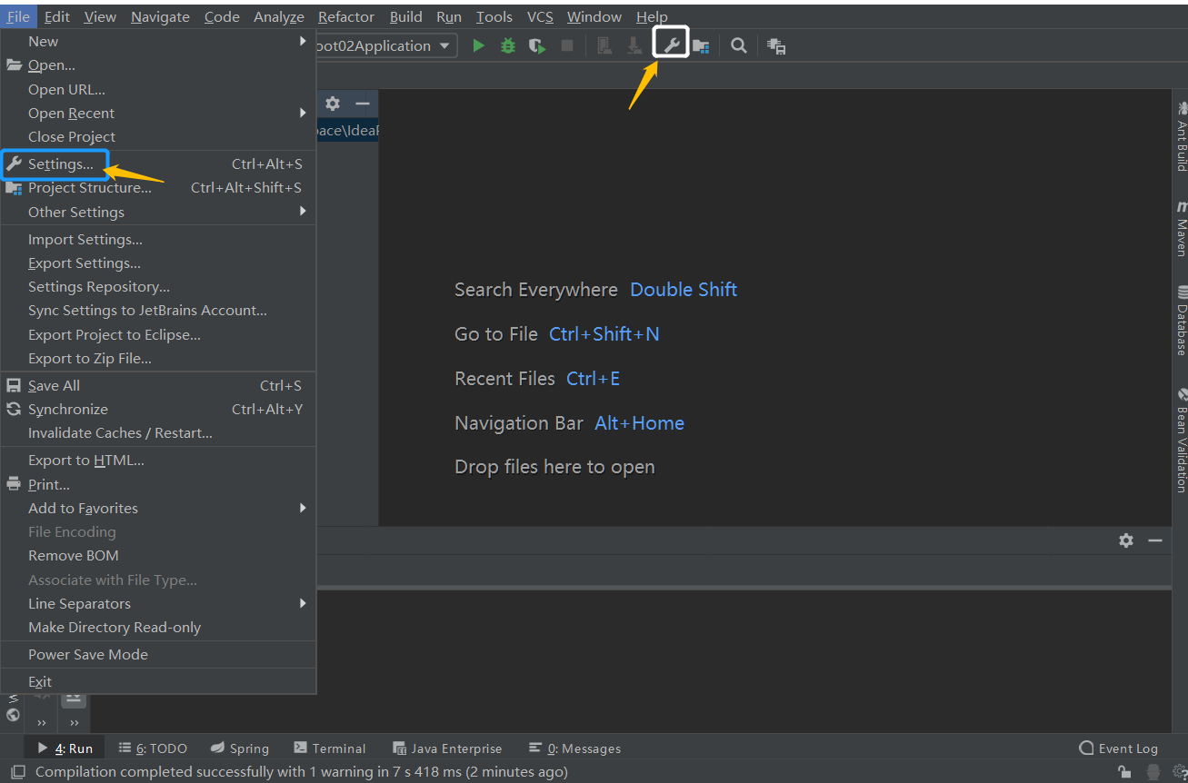The height and width of the screenshot is (783, 1188).
Task: Open the VCS menu
Action: (540, 16)
